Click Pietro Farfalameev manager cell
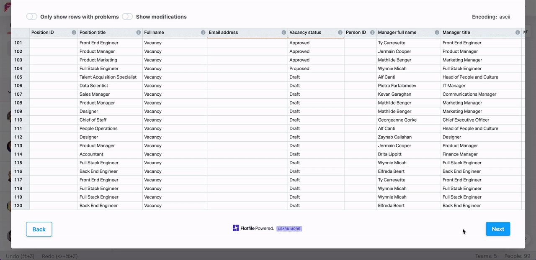Image resolution: width=536 pixels, height=260 pixels. (409, 86)
